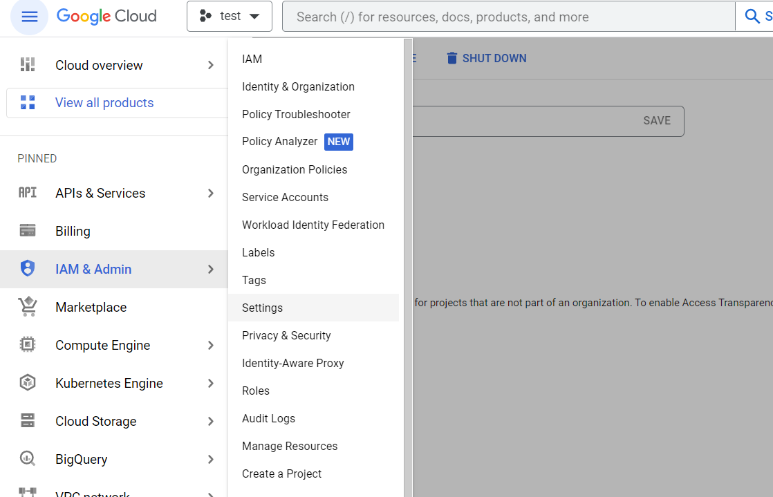Click the Marketplace cart icon
The image size is (773, 497).
[28, 306]
